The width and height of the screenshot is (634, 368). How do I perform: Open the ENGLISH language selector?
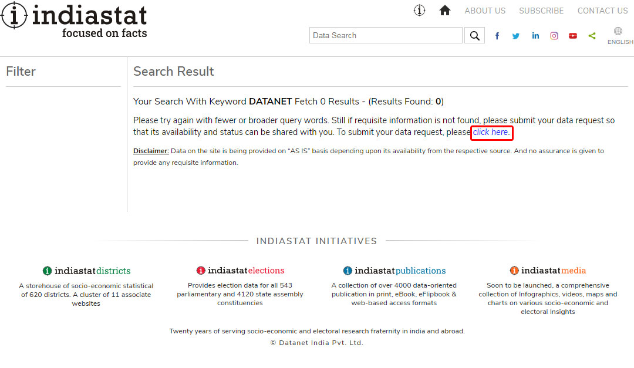click(x=620, y=36)
